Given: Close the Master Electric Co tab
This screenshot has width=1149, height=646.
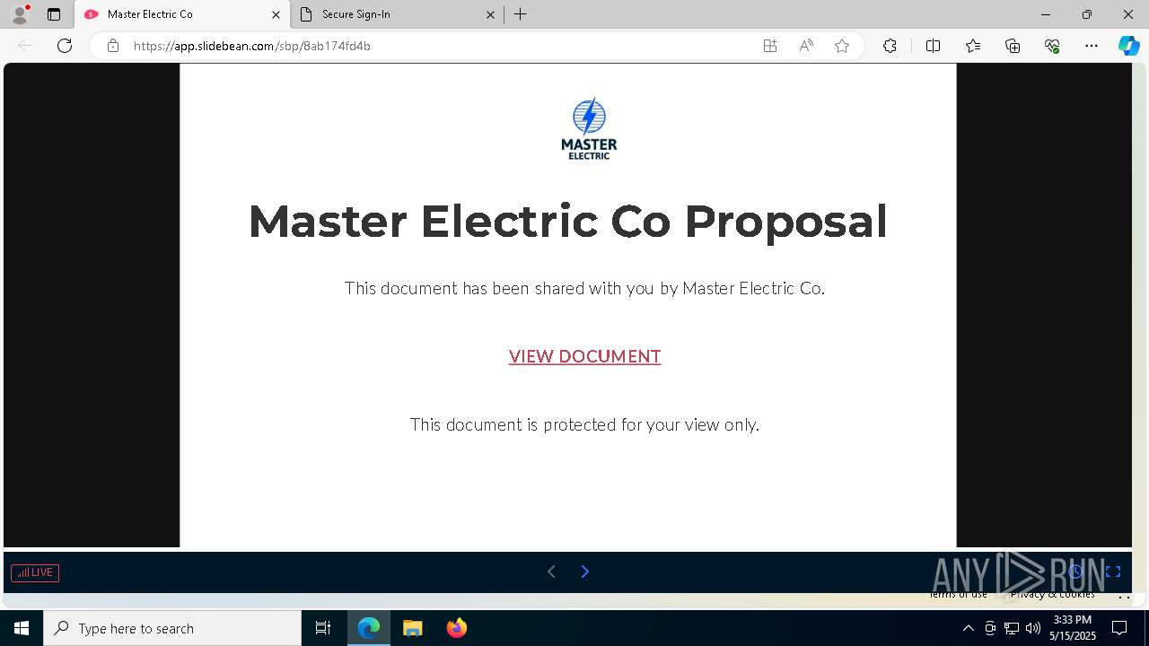Looking at the screenshot, I should point(276,14).
